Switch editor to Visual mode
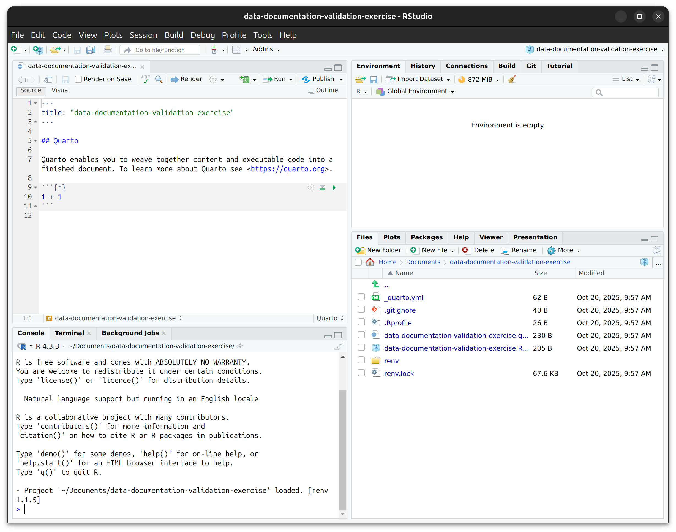This screenshot has height=532, width=676. [60, 90]
